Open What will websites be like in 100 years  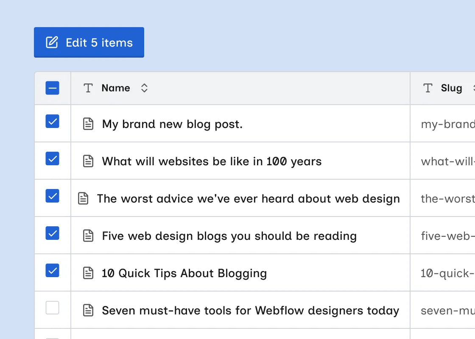pyautogui.click(x=212, y=161)
